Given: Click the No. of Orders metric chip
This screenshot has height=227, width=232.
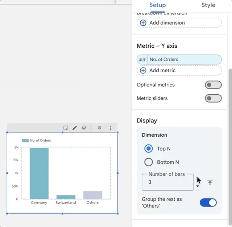Looking at the screenshot, I should [x=185, y=60].
